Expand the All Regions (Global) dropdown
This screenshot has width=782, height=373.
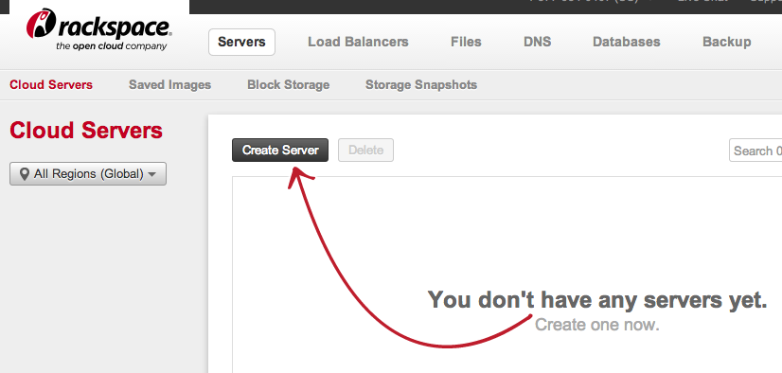[x=88, y=174]
